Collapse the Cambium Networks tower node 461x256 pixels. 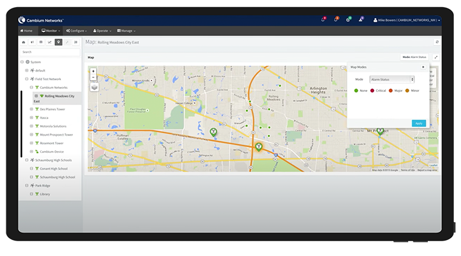click(31, 88)
